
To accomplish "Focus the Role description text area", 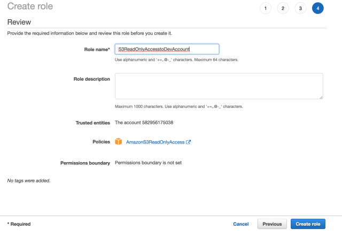I will click(219, 86).
